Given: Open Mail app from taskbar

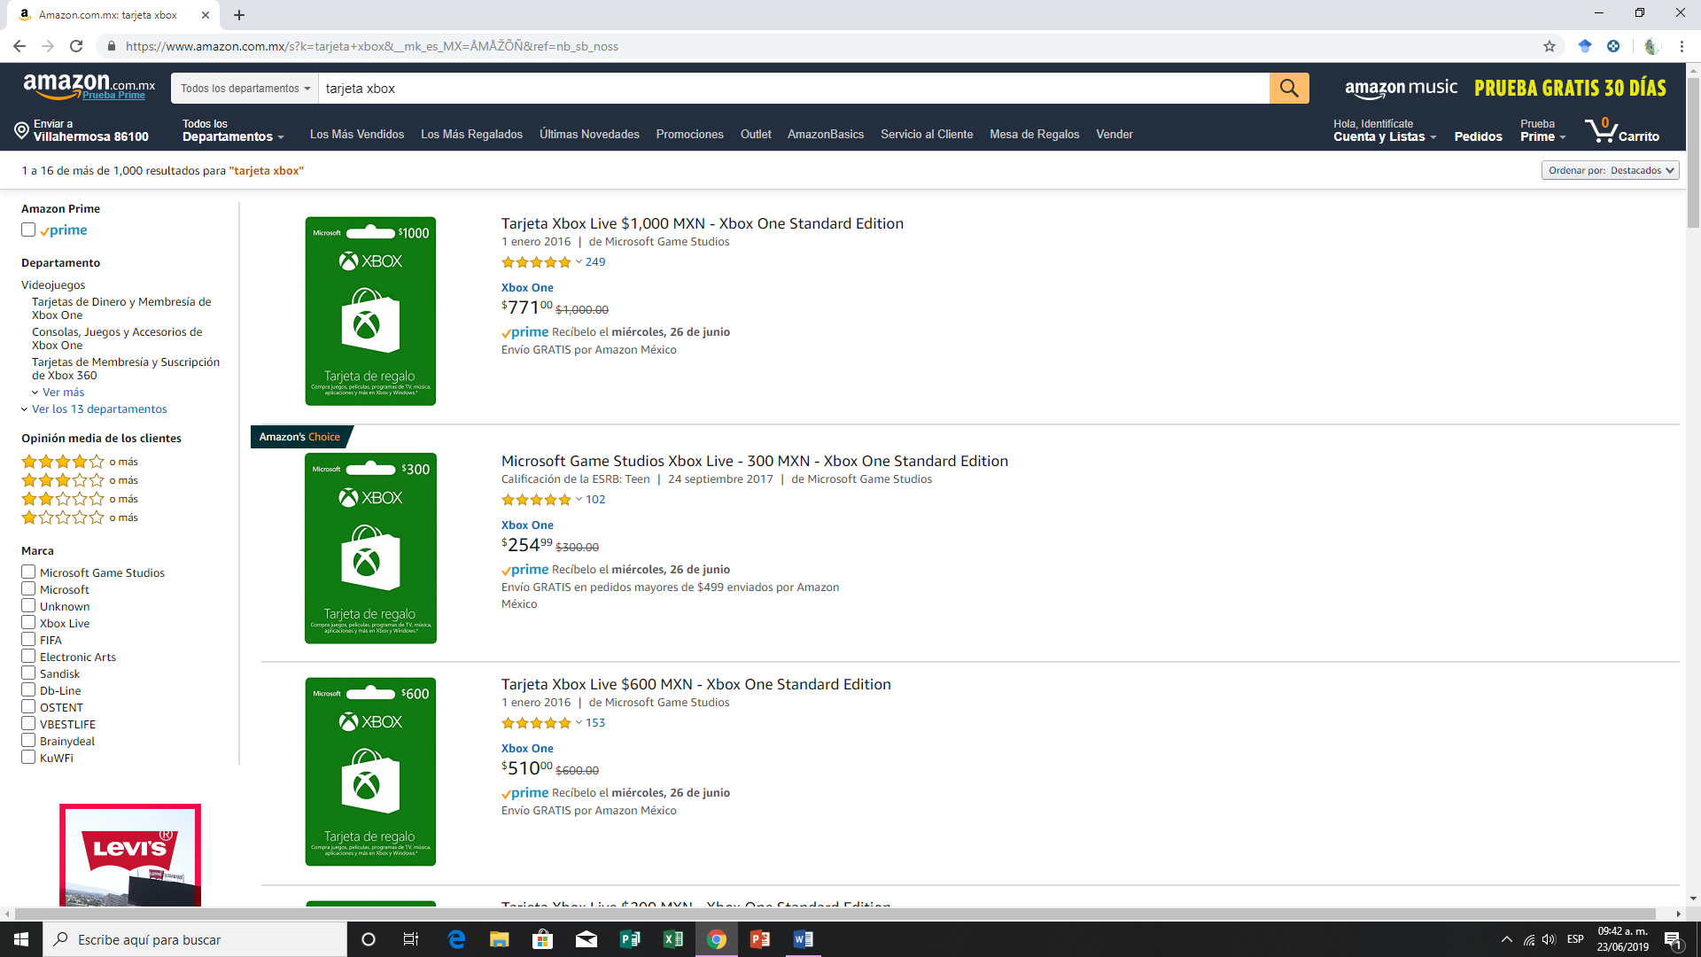Looking at the screenshot, I should tap(586, 939).
